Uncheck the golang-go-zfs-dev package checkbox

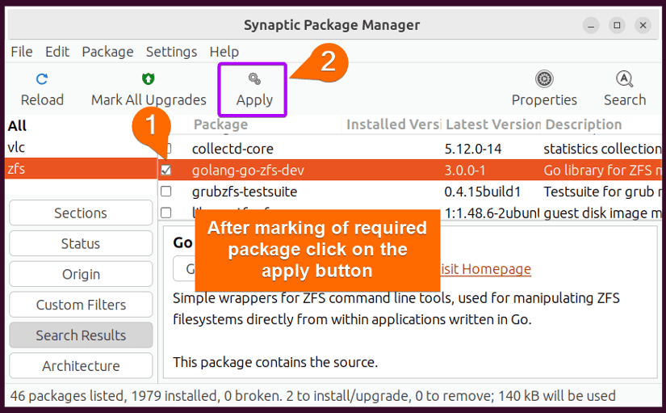(166, 171)
